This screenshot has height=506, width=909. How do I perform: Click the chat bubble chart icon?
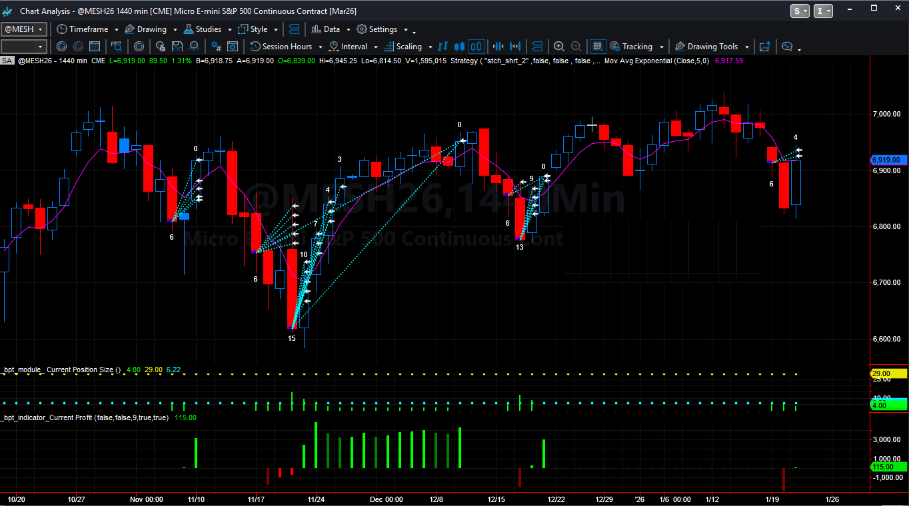pyautogui.click(x=787, y=47)
